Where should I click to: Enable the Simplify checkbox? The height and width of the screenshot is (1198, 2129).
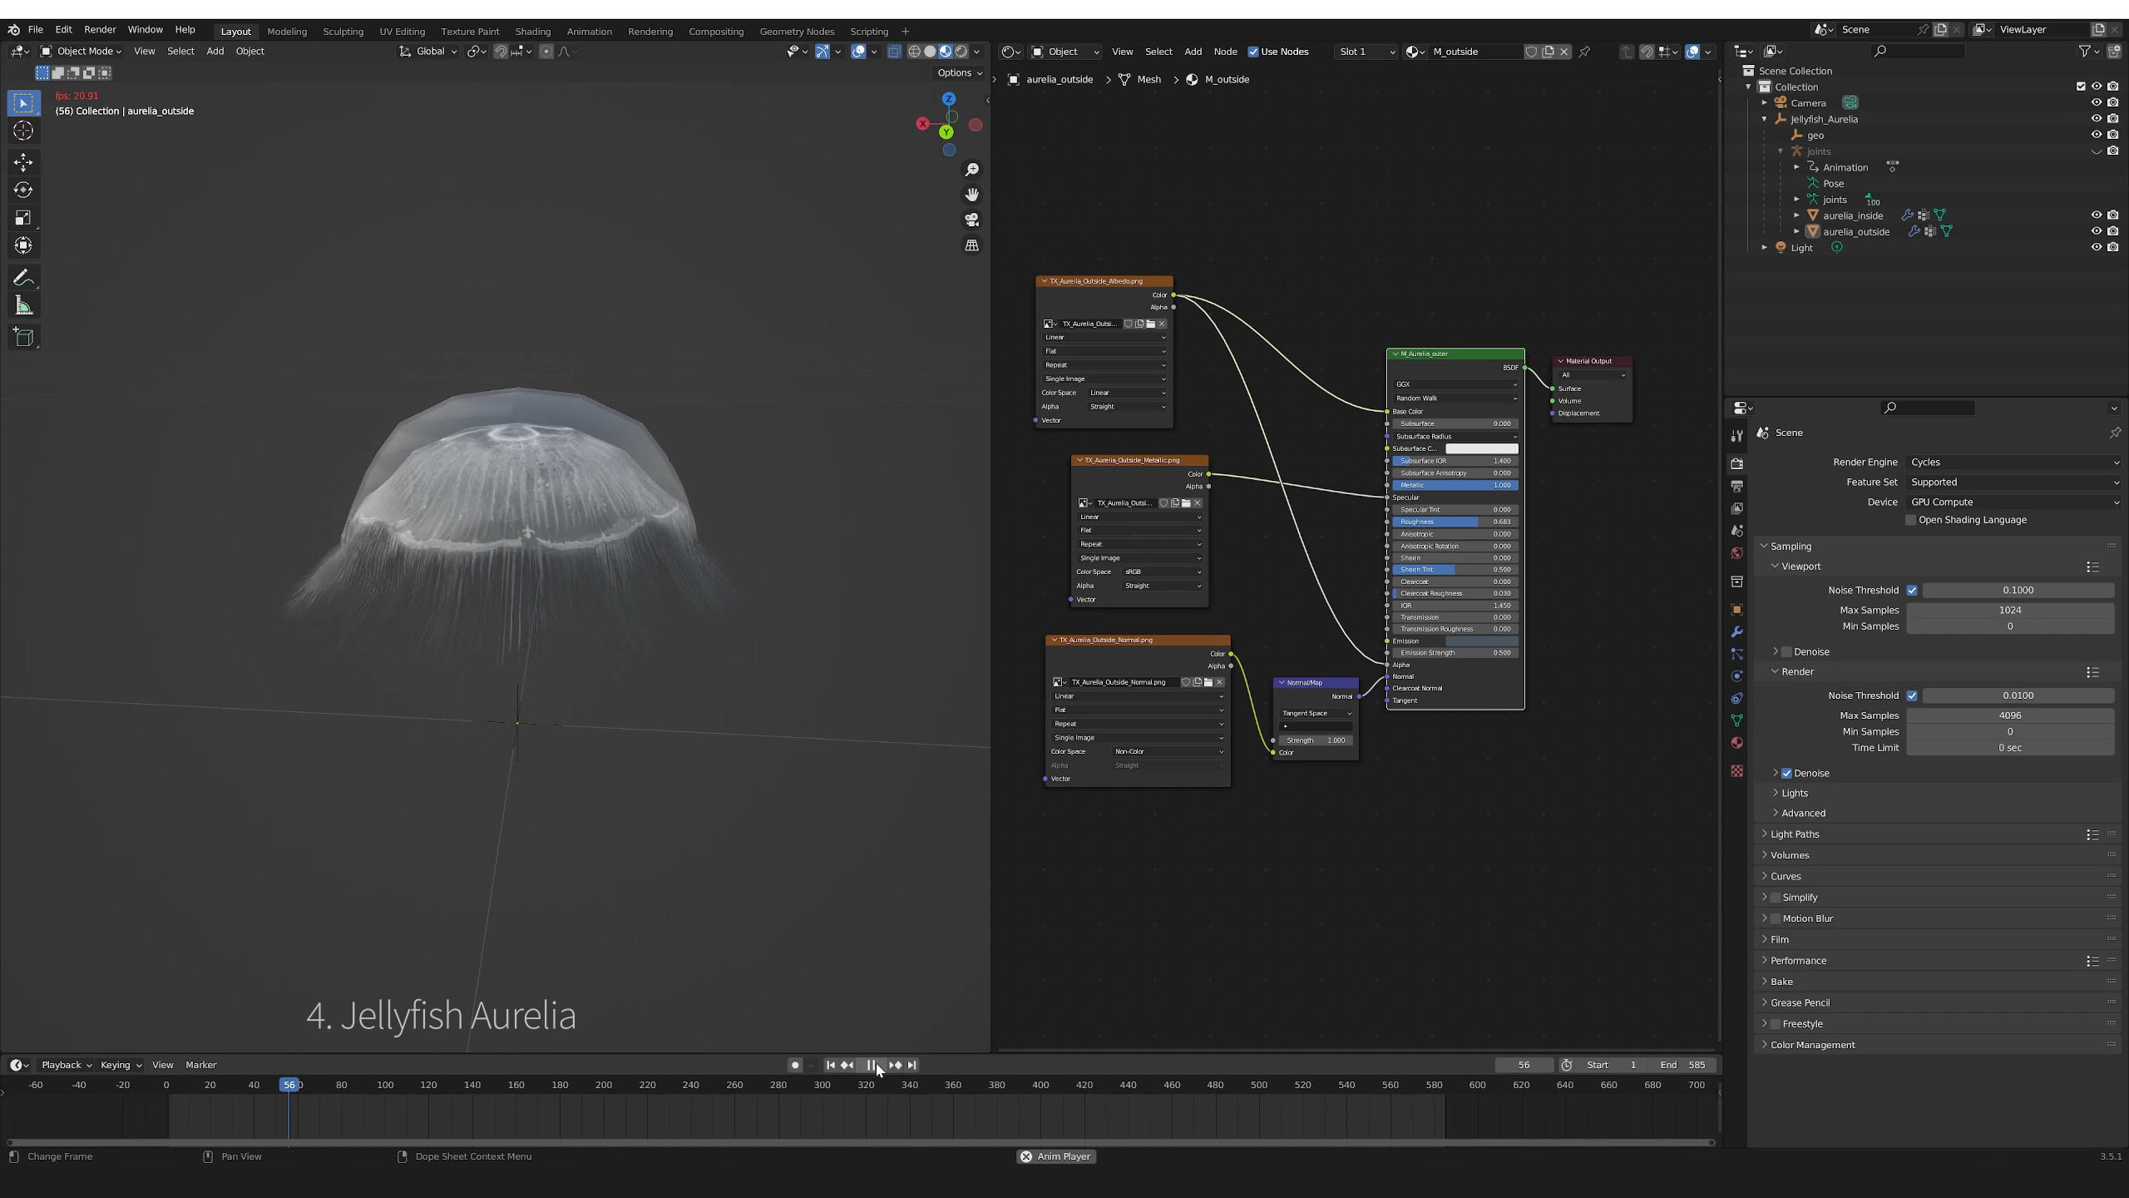tap(1776, 898)
